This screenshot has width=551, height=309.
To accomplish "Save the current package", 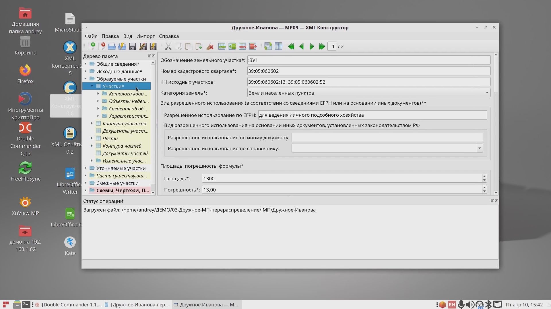I will click(132, 46).
